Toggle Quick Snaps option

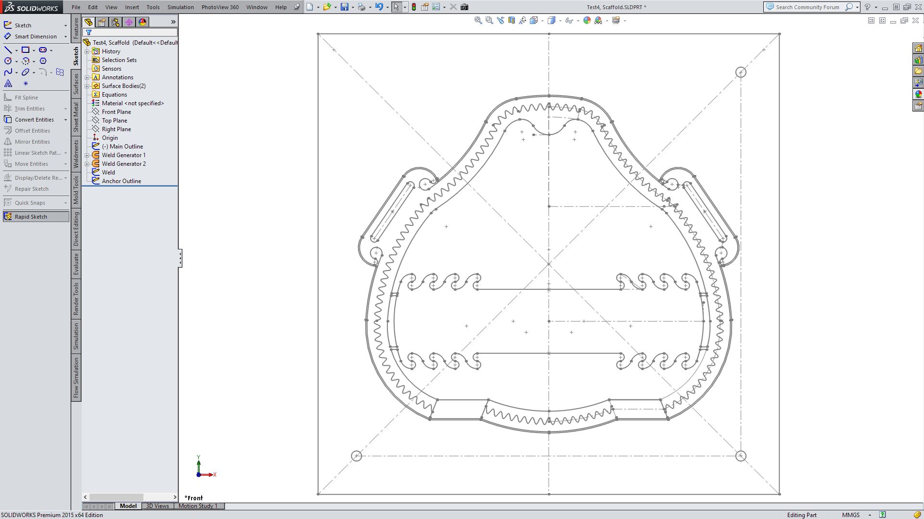tap(30, 203)
